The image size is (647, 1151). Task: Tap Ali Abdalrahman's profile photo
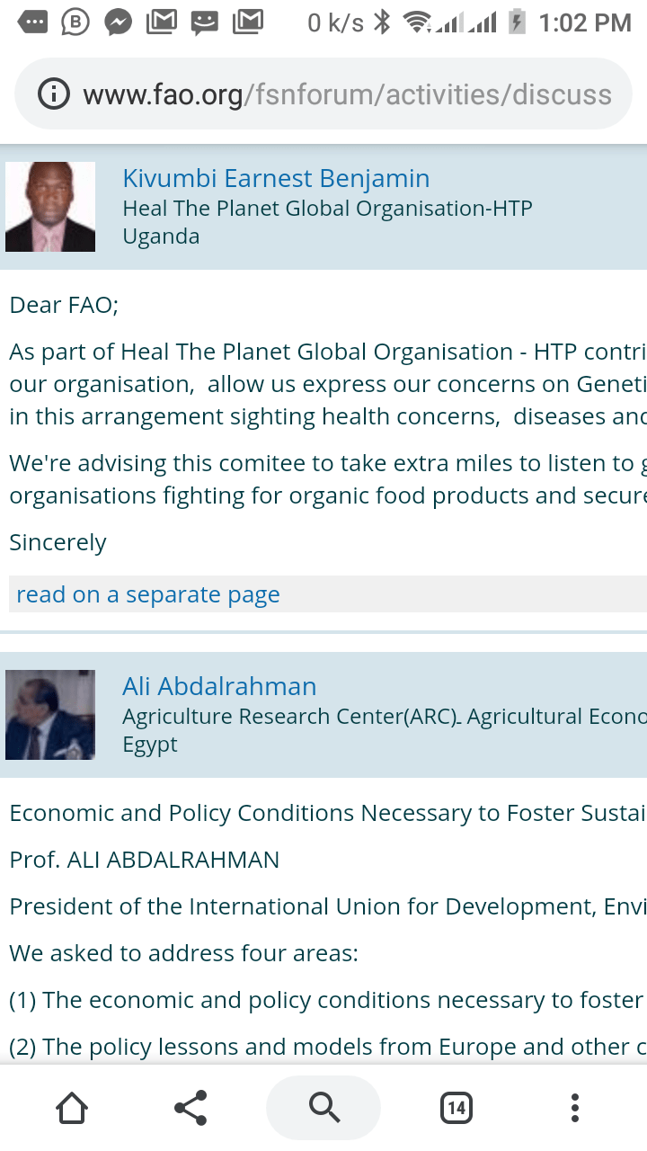tap(50, 715)
